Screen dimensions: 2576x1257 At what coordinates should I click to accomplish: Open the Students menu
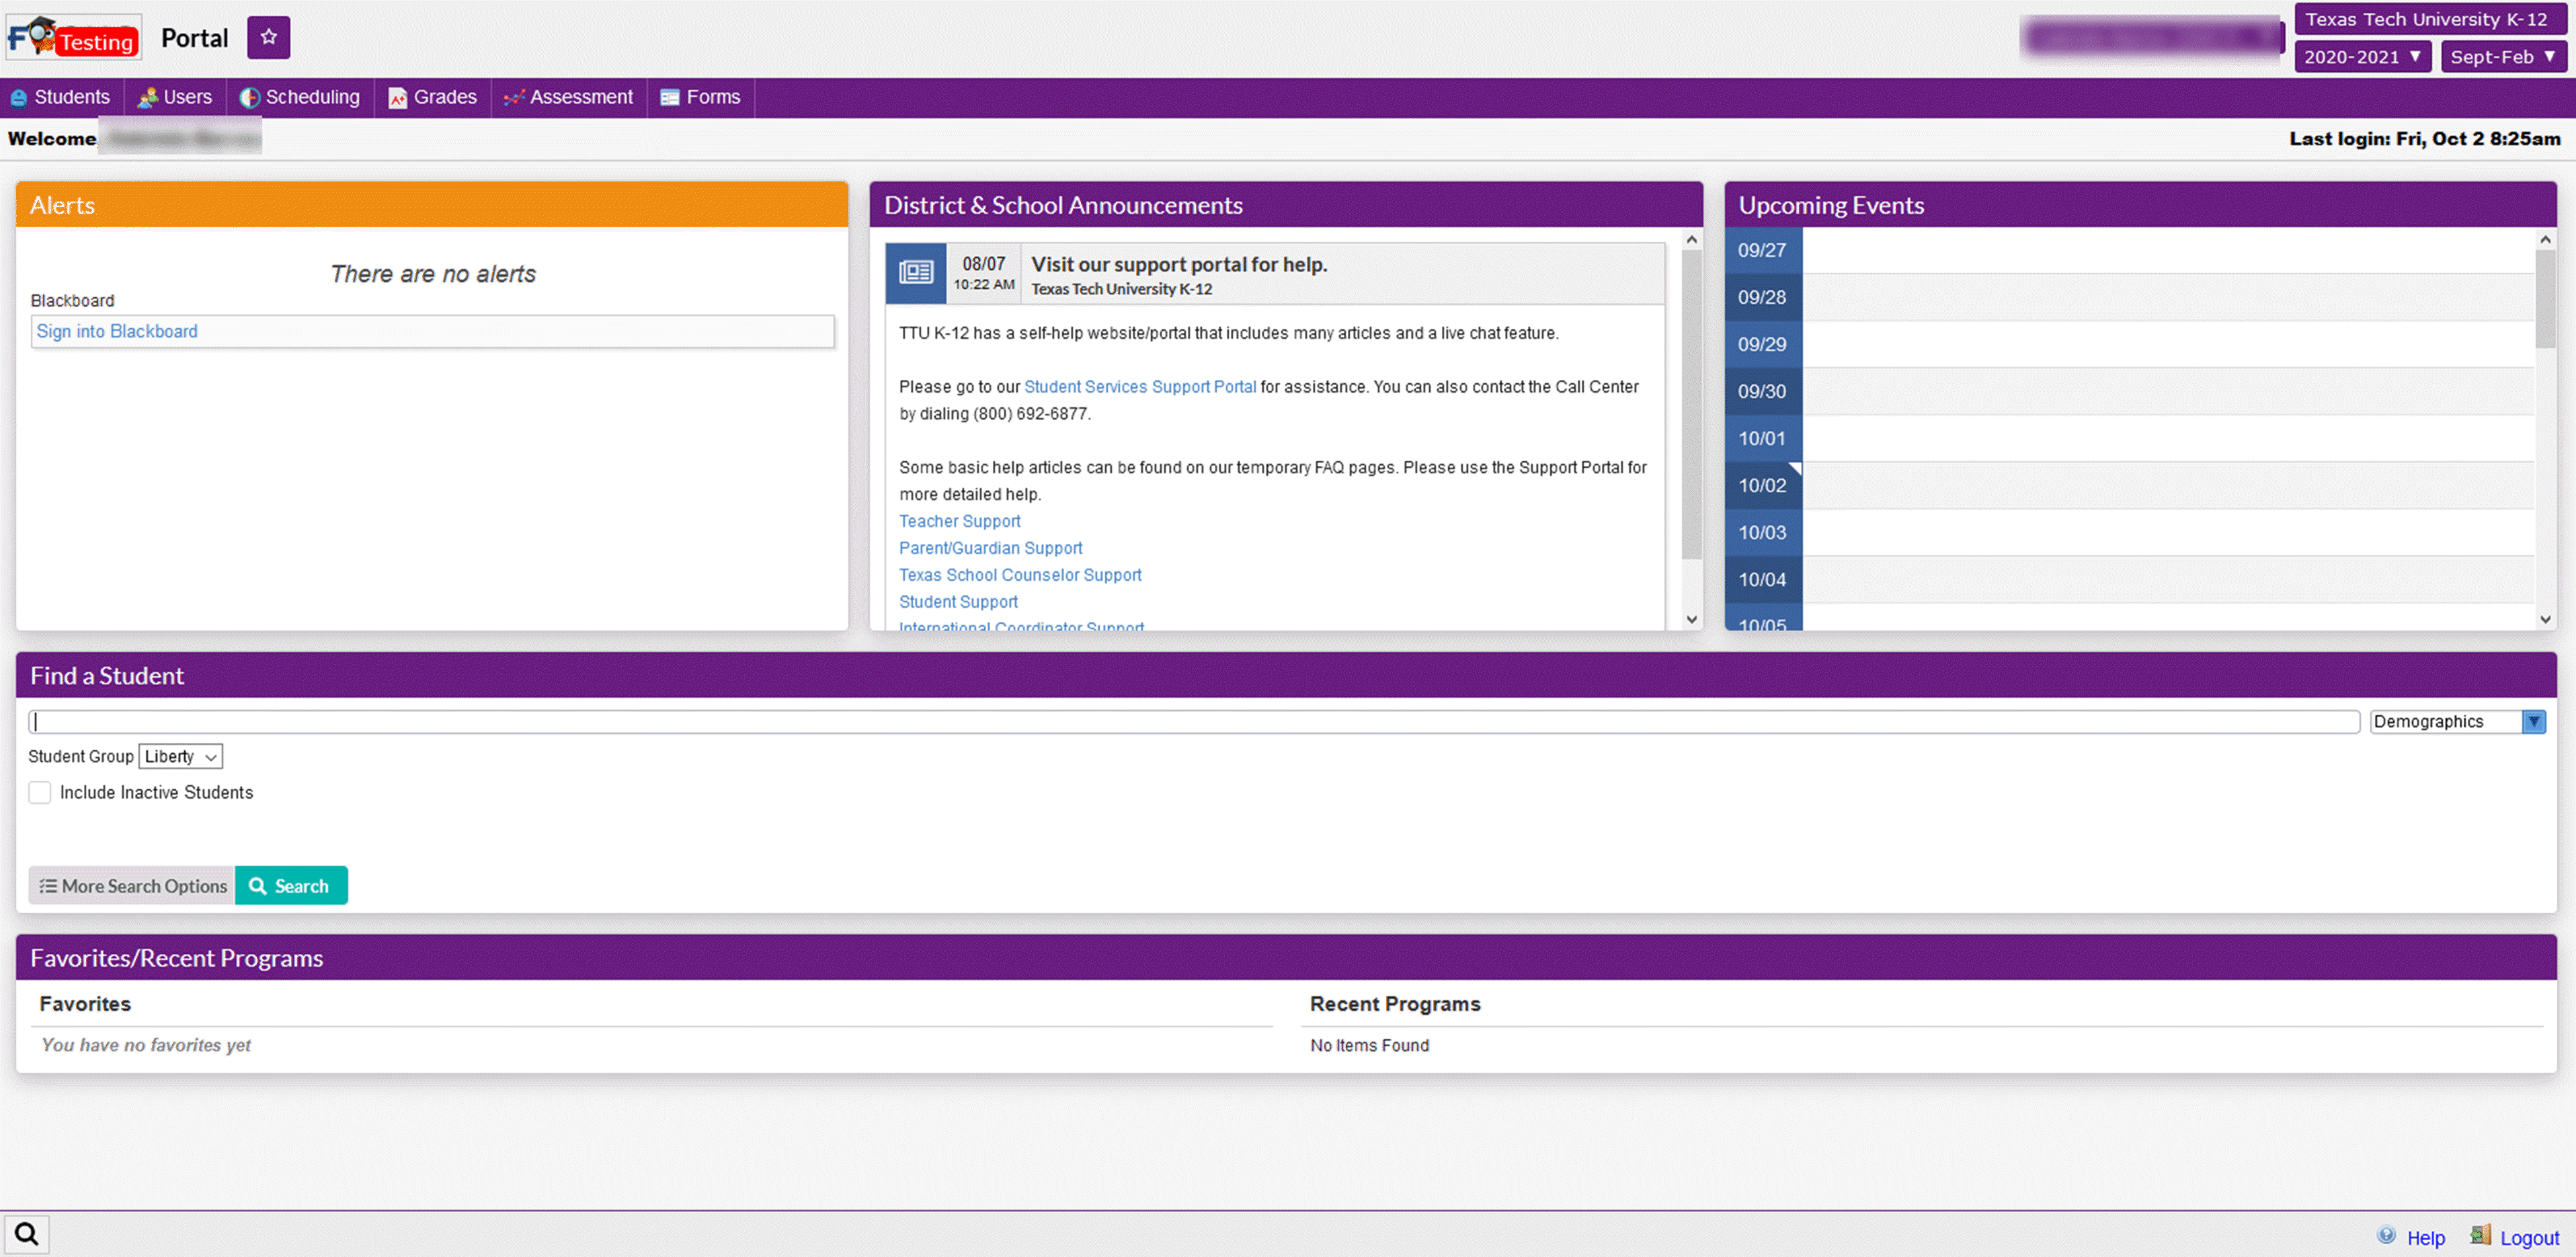coord(61,97)
